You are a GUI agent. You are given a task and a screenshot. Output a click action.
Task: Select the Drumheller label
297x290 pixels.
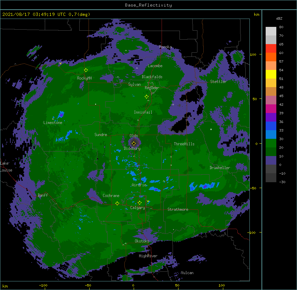coord(220,167)
